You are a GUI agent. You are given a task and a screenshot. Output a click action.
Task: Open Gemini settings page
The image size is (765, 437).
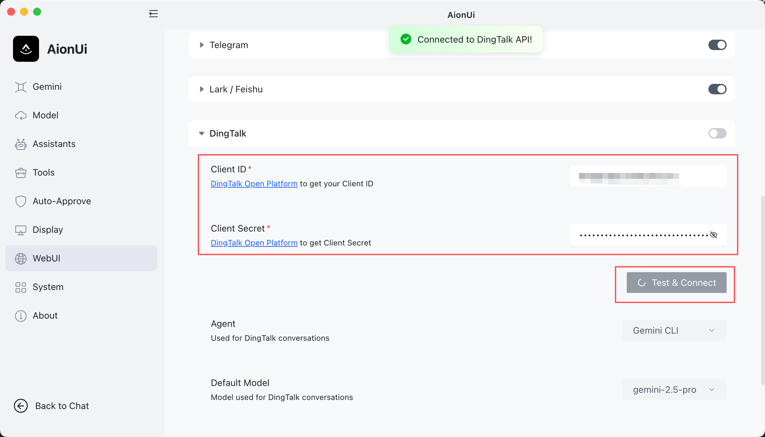pos(81,86)
